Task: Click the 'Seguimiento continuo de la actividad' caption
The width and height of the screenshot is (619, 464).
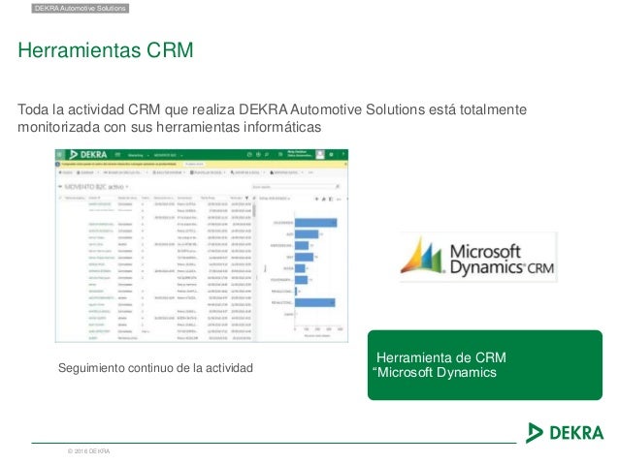Action: (155, 368)
